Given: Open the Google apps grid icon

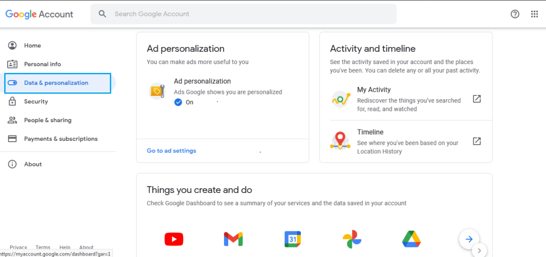Looking at the screenshot, I should click(534, 14).
